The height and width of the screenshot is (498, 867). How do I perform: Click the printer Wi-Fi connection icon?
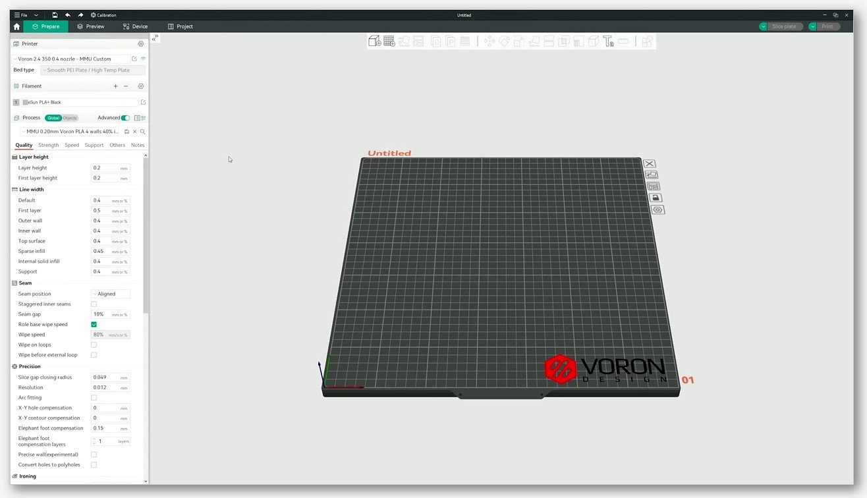point(143,59)
